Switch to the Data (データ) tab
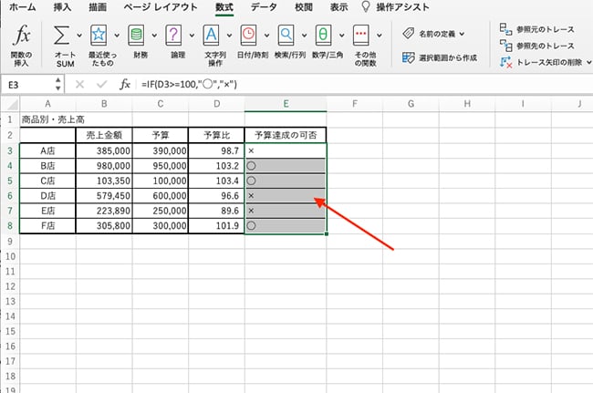 click(x=264, y=7)
